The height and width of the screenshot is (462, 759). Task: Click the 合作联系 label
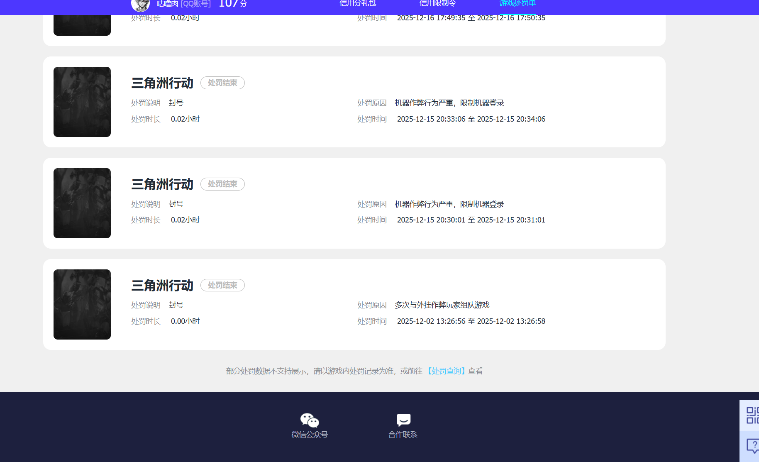click(403, 434)
